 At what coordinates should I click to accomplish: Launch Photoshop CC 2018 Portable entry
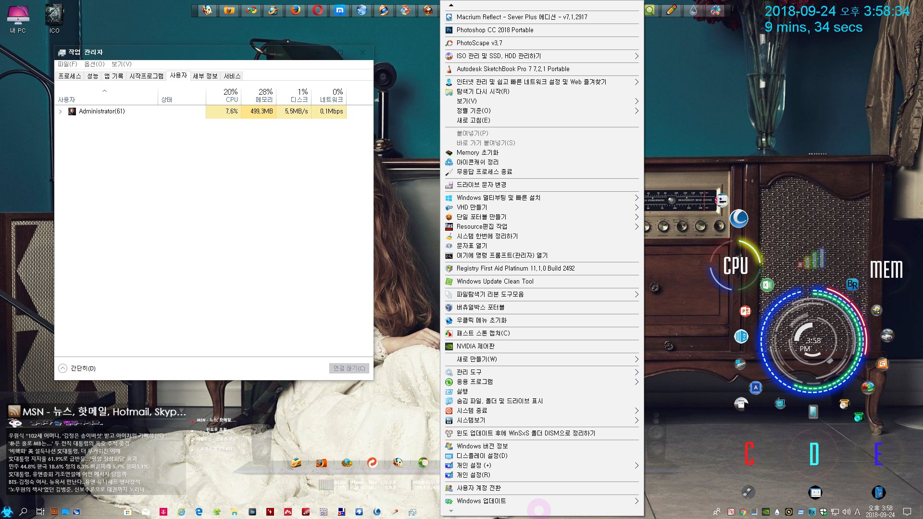pyautogui.click(x=542, y=30)
